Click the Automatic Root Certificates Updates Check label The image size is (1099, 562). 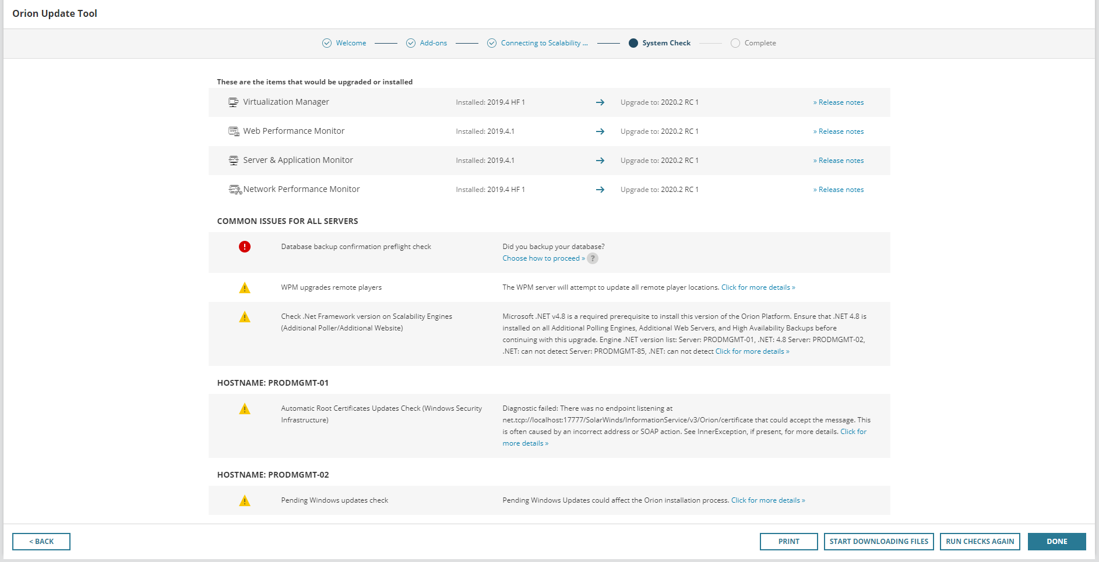pyautogui.click(x=382, y=414)
